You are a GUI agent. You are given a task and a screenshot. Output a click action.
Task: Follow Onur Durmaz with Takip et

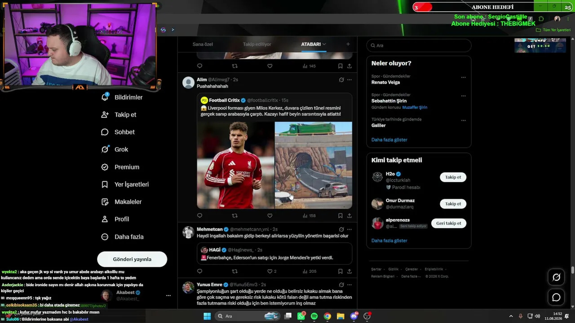point(453,204)
